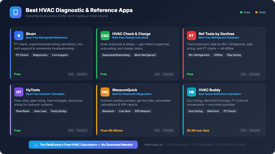Open the HyTools HT app icon
The image size is (275, 154).
(19, 92)
